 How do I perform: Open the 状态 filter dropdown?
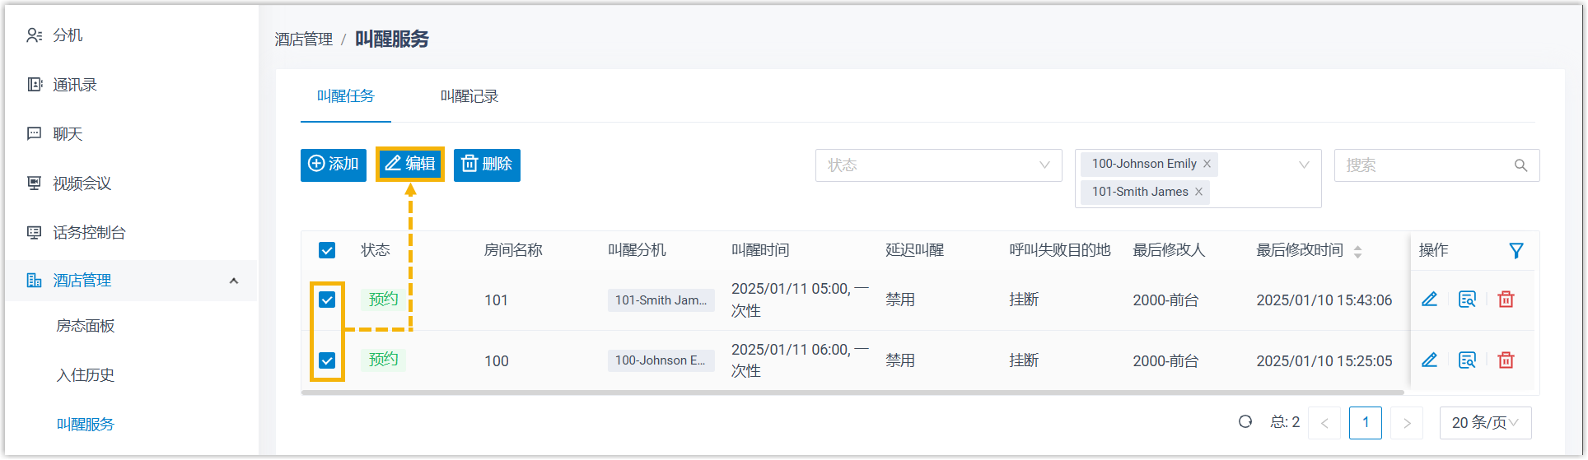[938, 165]
